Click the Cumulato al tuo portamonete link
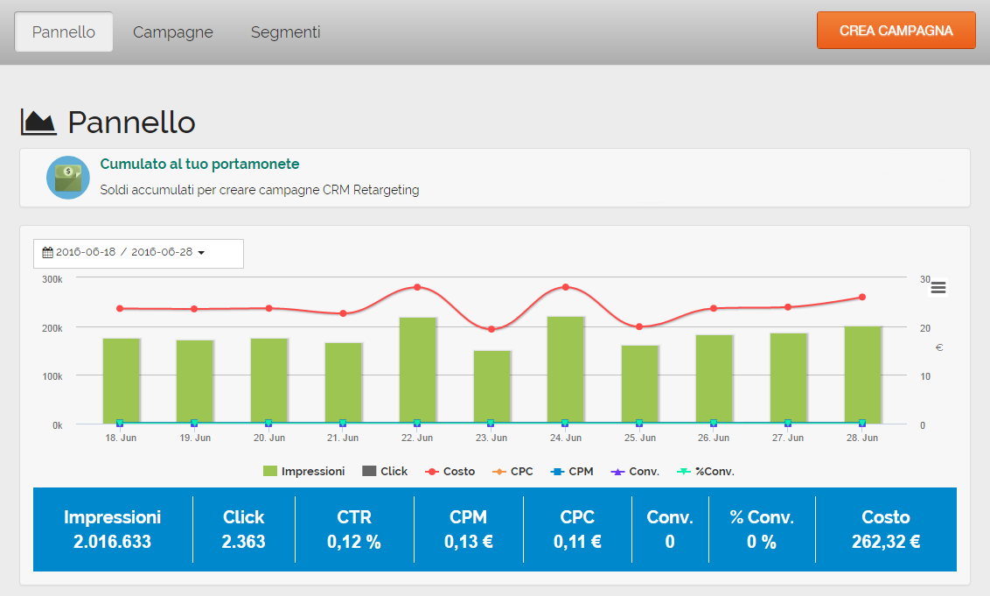 [x=199, y=164]
